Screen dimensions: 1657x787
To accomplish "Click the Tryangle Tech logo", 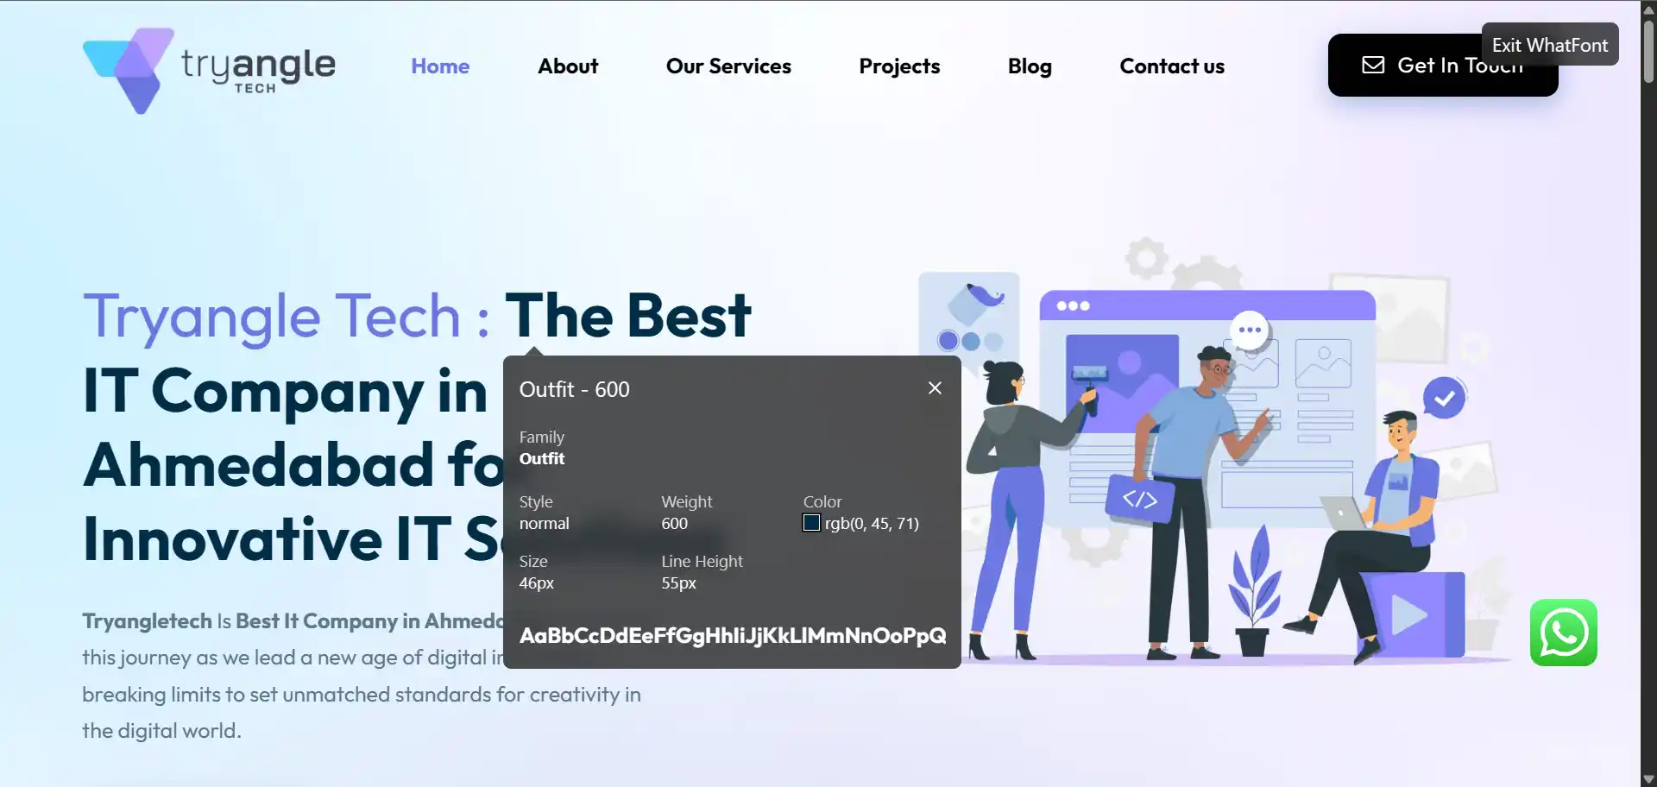I will (x=209, y=70).
